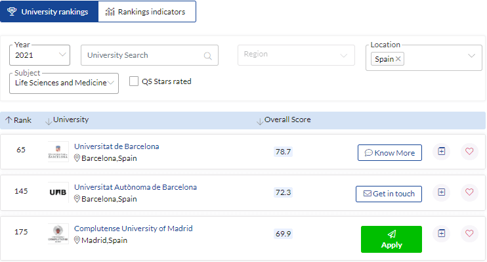Screen dimensions: 487x262
Task: Sort by the Rank column arrow
Action: (x=9, y=120)
